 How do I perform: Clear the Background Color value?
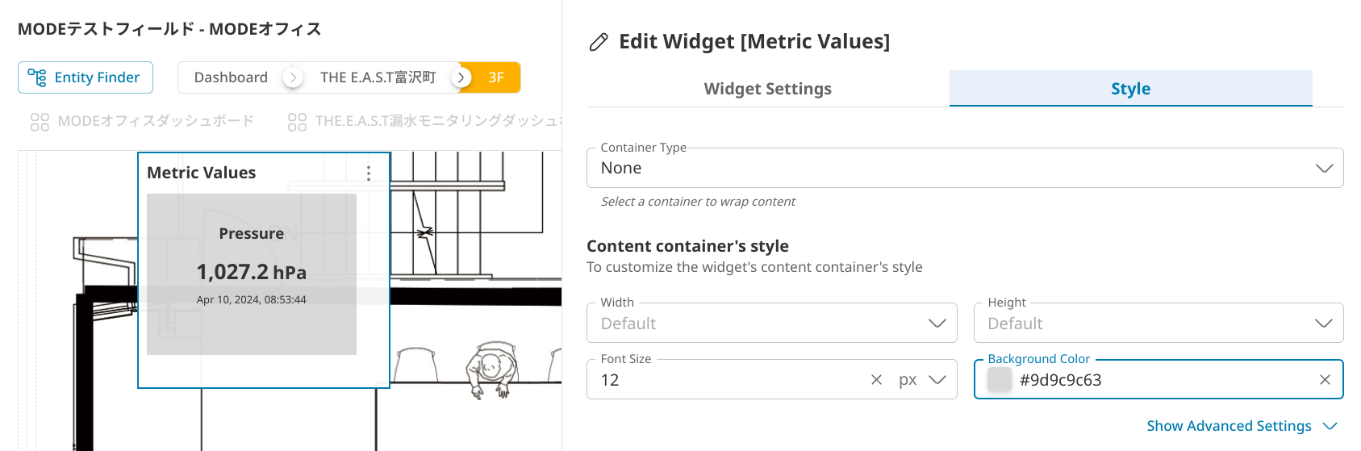[1325, 380]
